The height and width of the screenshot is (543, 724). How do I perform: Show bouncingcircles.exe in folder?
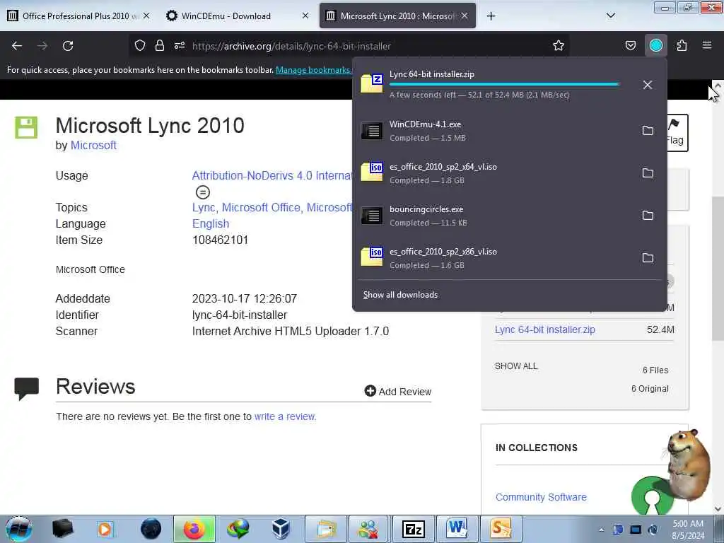(x=648, y=216)
